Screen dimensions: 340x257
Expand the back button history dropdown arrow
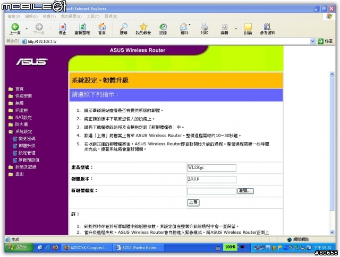point(27,29)
